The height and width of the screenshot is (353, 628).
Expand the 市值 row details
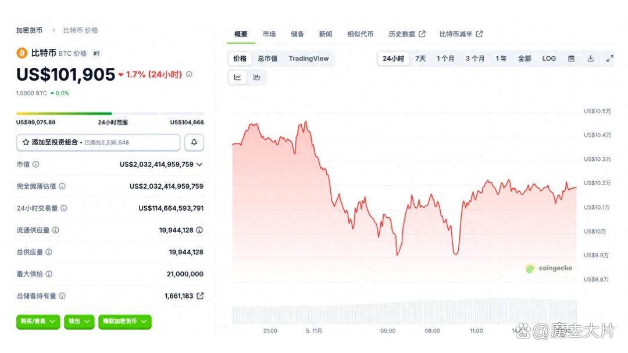pos(199,164)
